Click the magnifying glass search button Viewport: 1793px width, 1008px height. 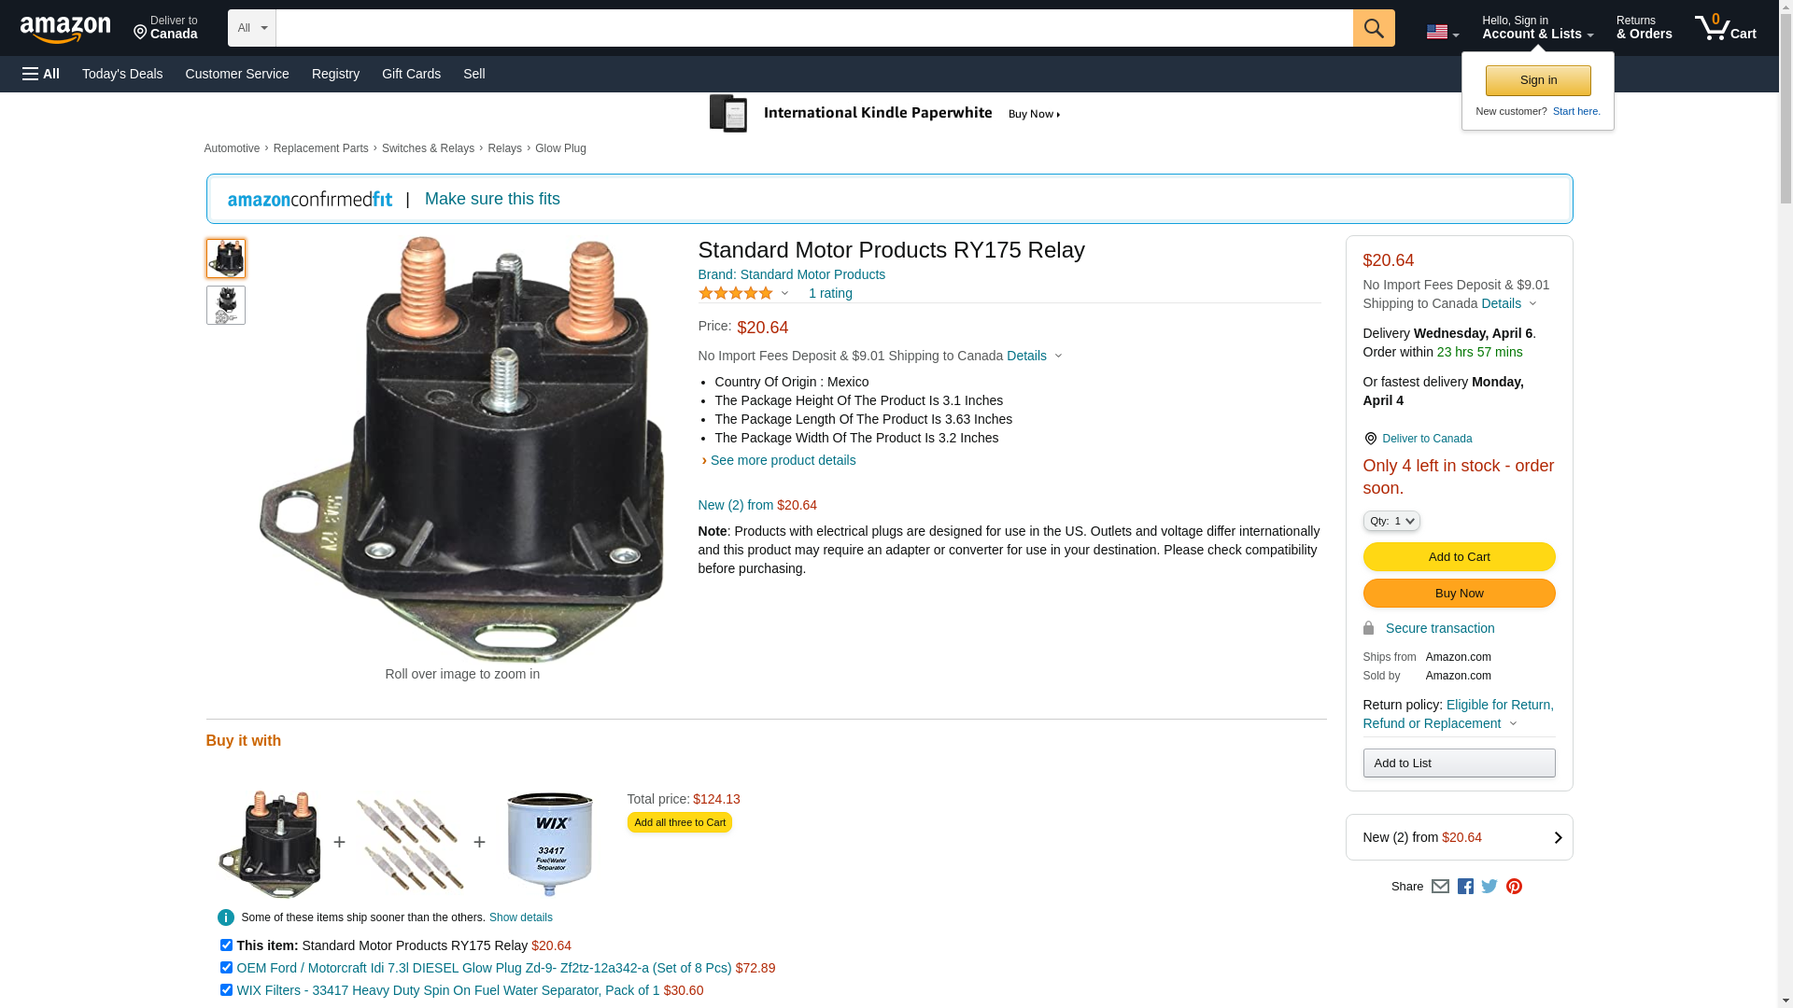1374,28
